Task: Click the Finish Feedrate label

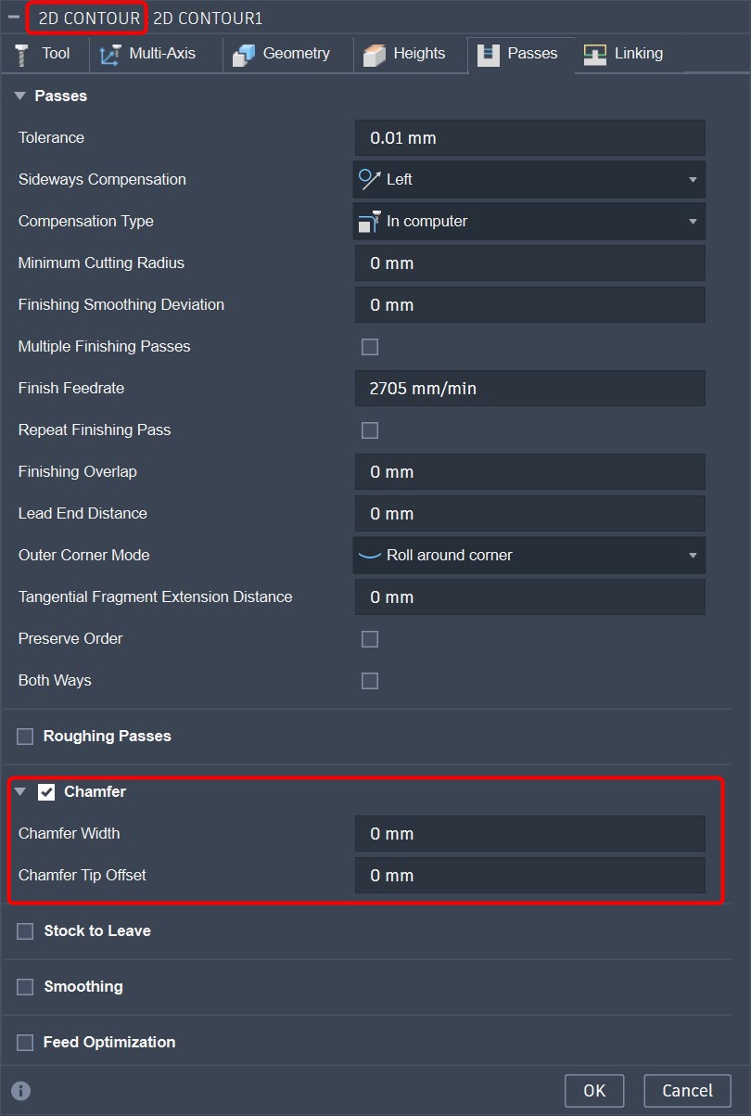Action: click(x=71, y=388)
